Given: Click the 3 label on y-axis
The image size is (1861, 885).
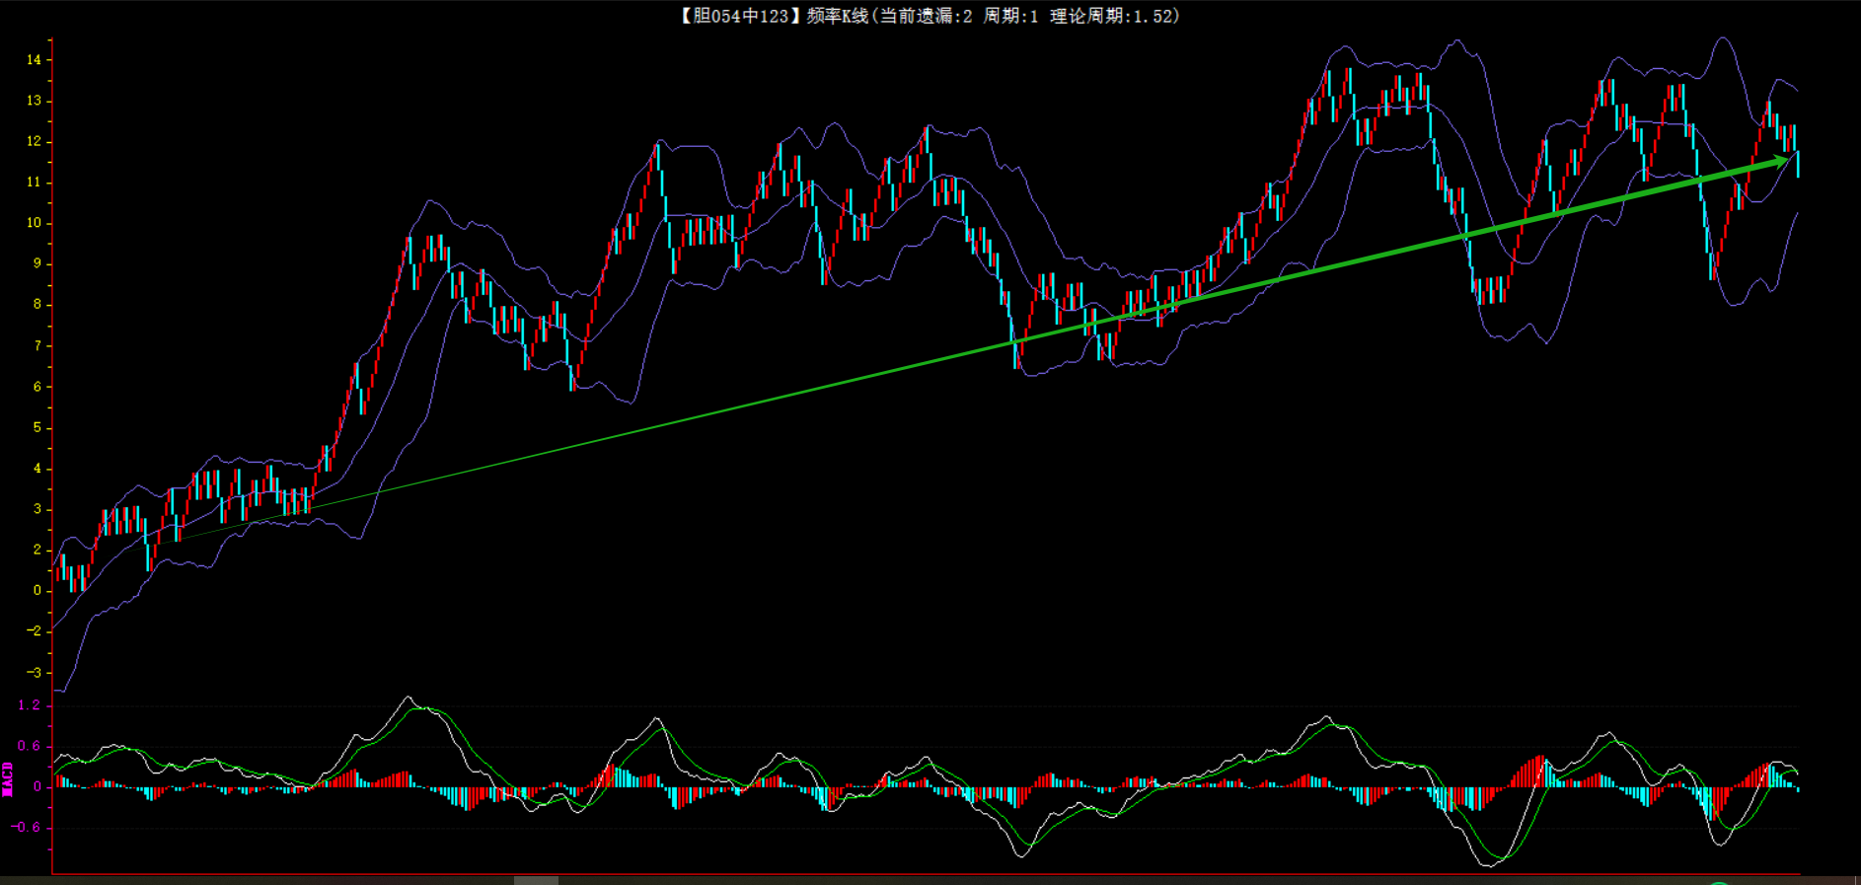Looking at the screenshot, I should tap(37, 509).
